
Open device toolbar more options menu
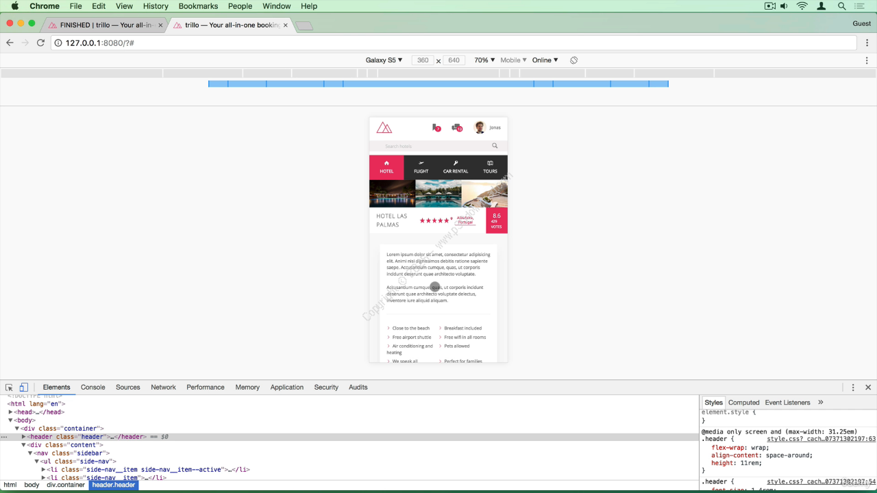point(867,60)
